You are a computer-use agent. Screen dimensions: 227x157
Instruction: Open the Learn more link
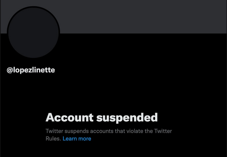(x=77, y=139)
